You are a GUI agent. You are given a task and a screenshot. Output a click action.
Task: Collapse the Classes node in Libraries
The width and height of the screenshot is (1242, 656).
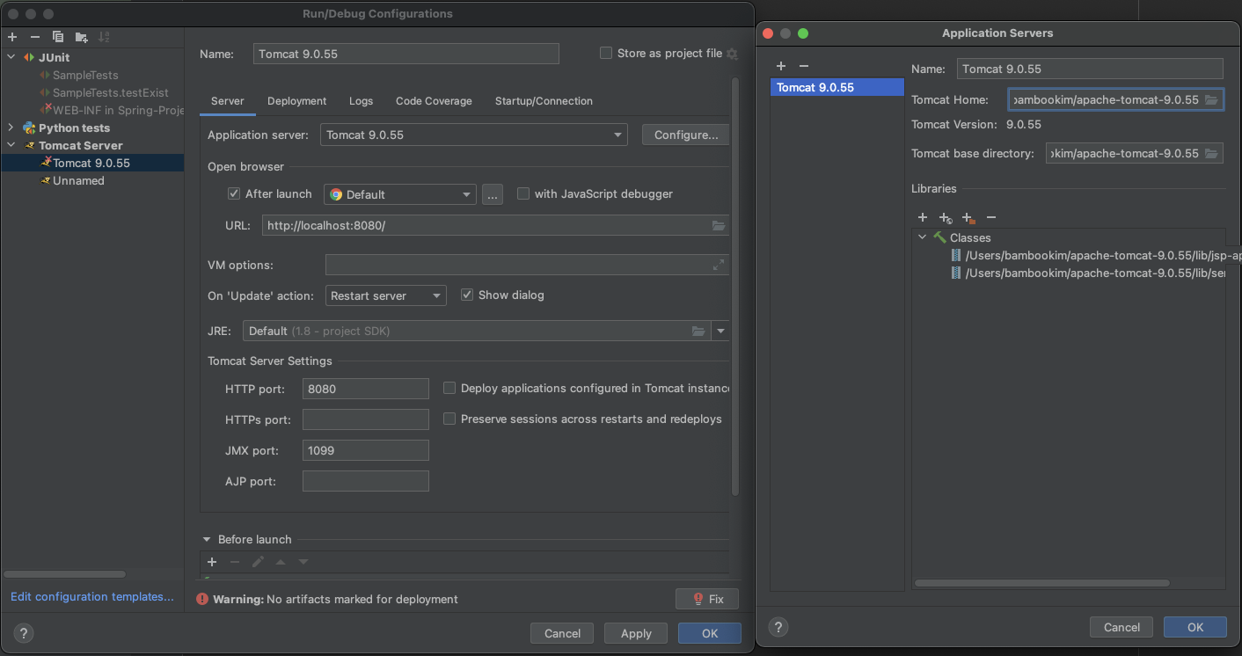(922, 237)
